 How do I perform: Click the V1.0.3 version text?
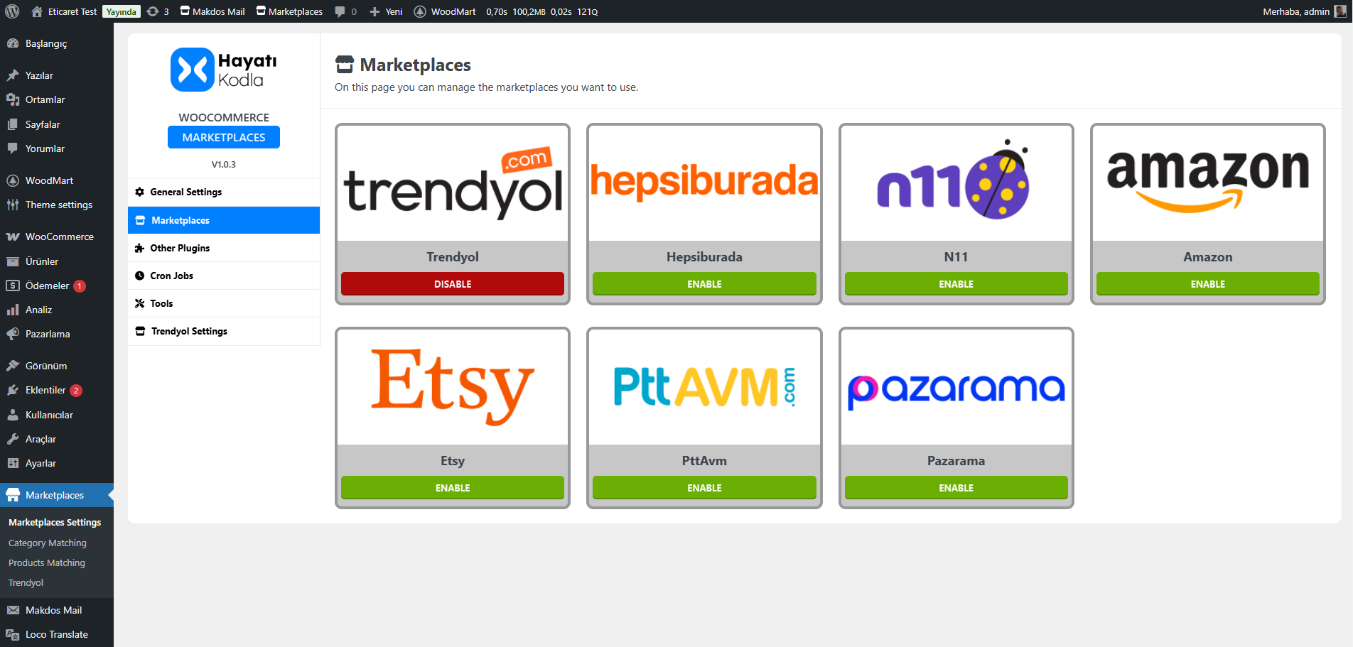[224, 164]
